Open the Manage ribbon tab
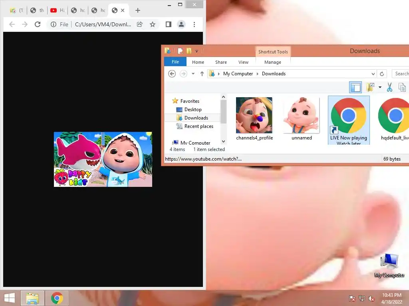The height and width of the screenshot is (306, 409). (272, 62)
